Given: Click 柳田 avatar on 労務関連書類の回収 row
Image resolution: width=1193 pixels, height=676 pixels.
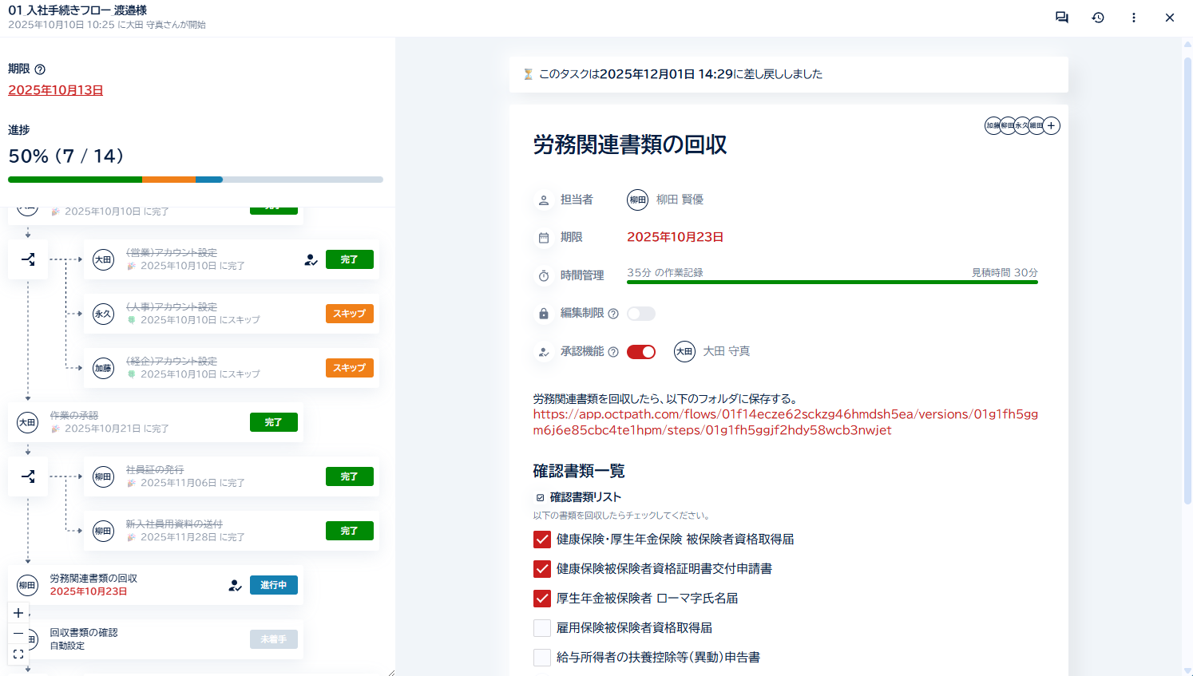Looking at the screenshot, I should (x=28, y=585).
